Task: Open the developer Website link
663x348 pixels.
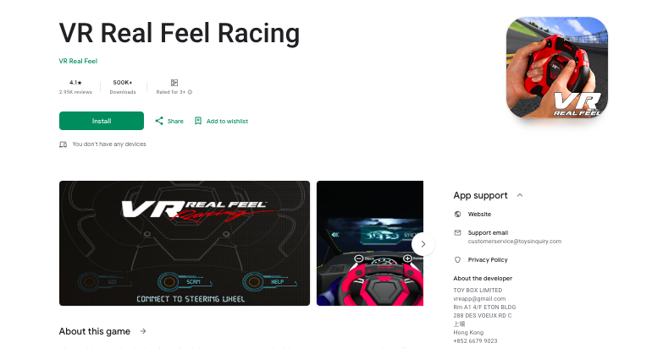Action: point(479,215)
